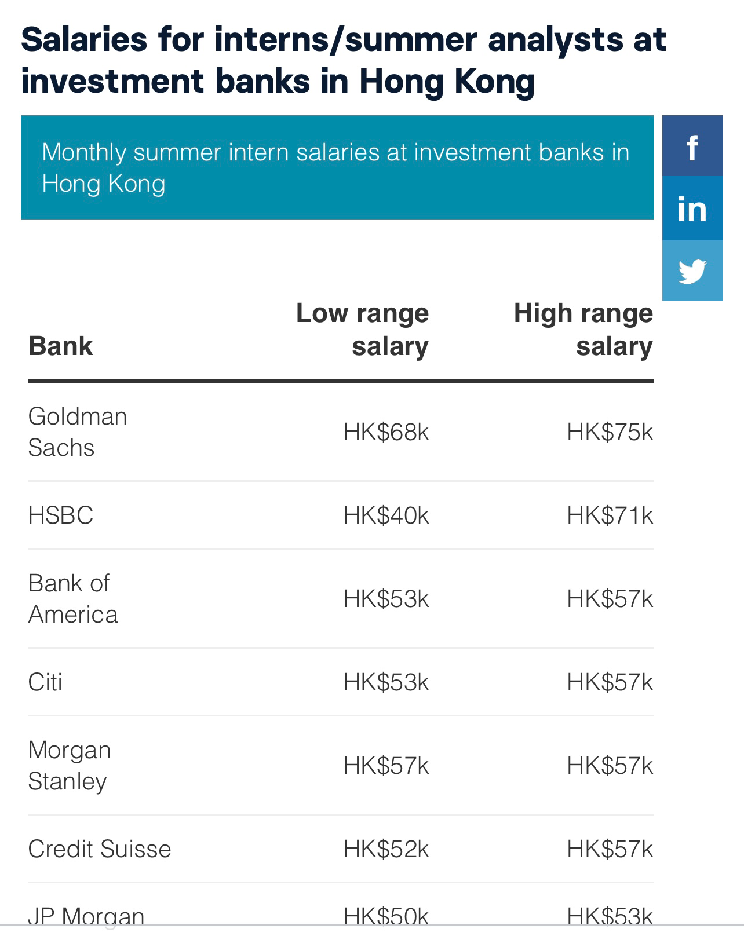Screen dimensions: 744x936
Task: Click Goldman Sachs HK$75k high salary
Action: click(x=610, y=432)
